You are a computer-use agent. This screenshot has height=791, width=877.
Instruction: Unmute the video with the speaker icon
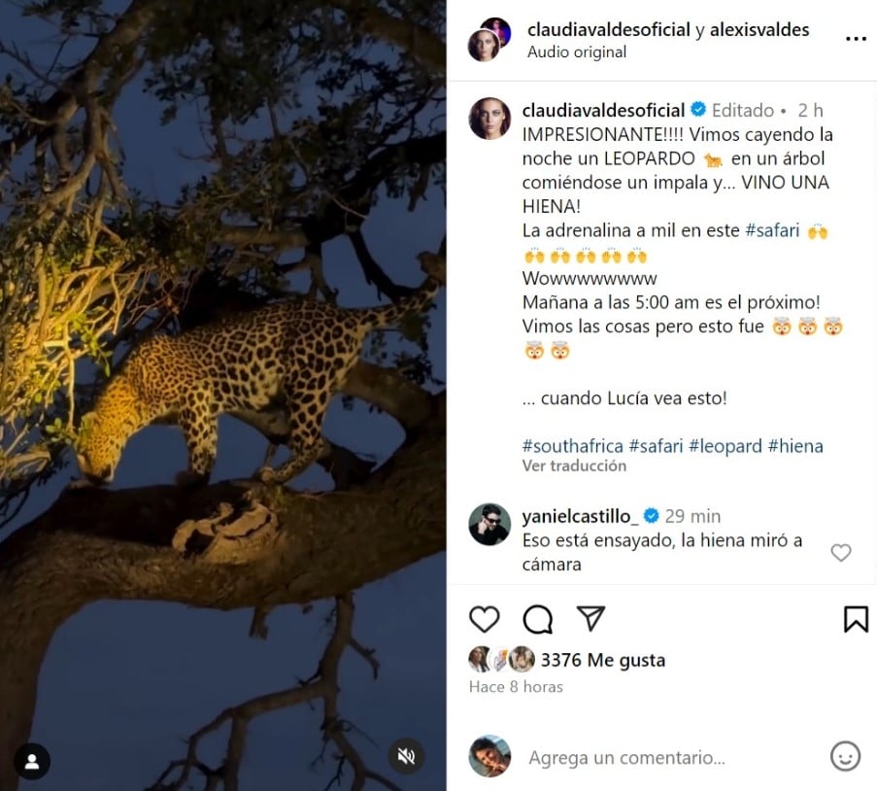point(407,756)
